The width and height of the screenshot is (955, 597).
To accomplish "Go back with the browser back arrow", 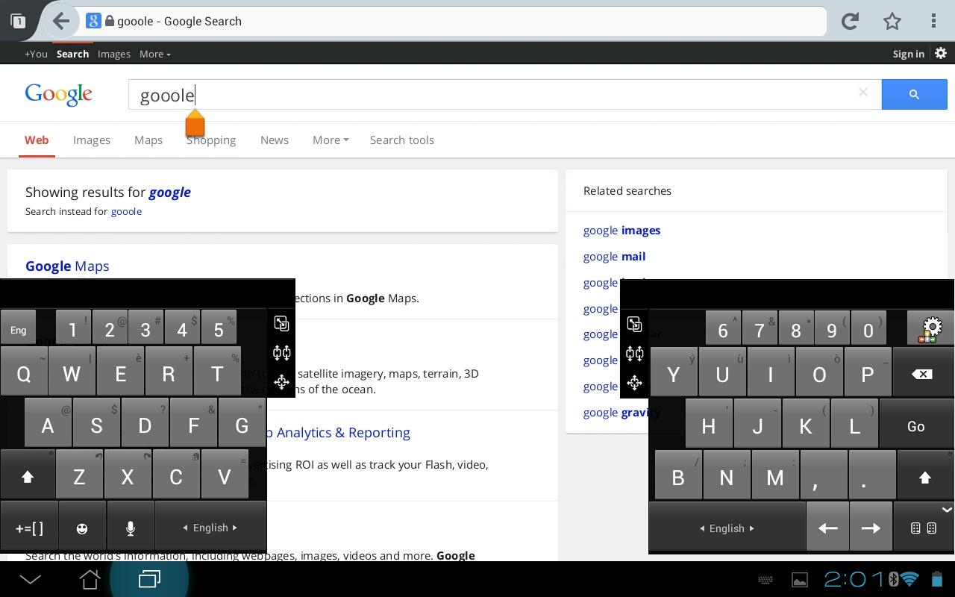I will [61, 21].
